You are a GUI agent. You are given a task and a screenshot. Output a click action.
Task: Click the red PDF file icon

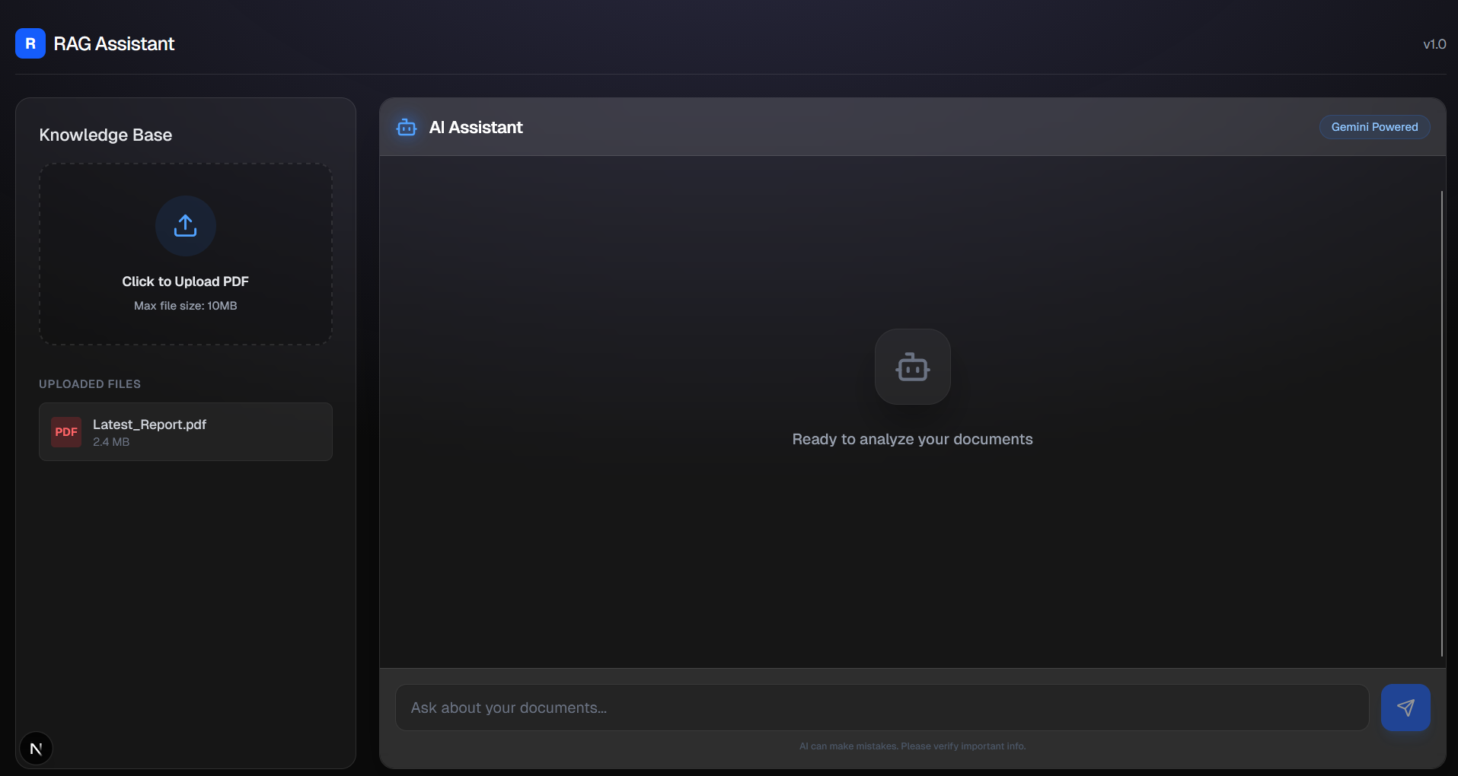click(x=66, y=432)
